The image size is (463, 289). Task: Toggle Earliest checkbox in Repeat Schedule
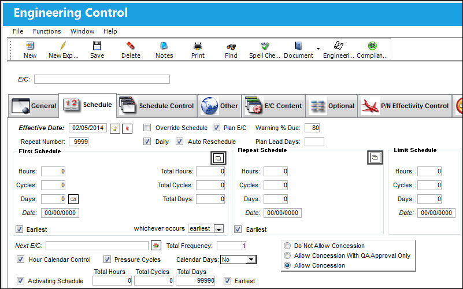tap(238, 229)
